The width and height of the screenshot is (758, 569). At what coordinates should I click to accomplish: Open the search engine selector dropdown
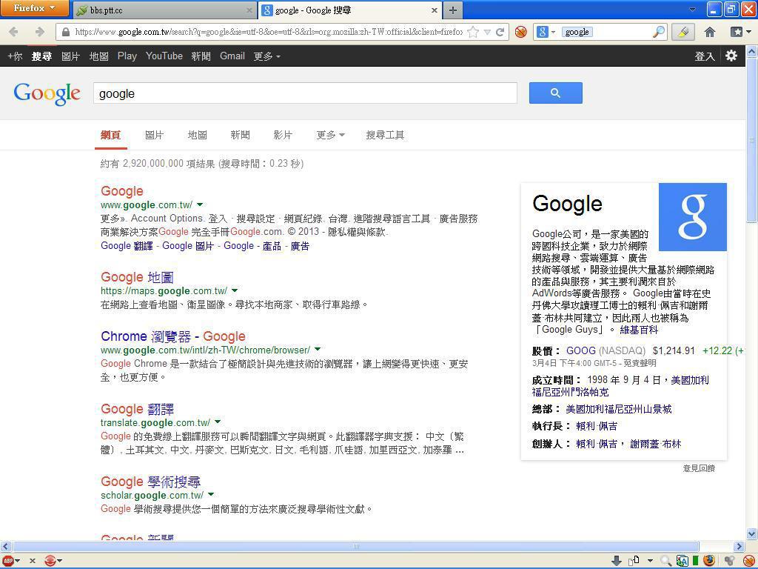point(546,32)
